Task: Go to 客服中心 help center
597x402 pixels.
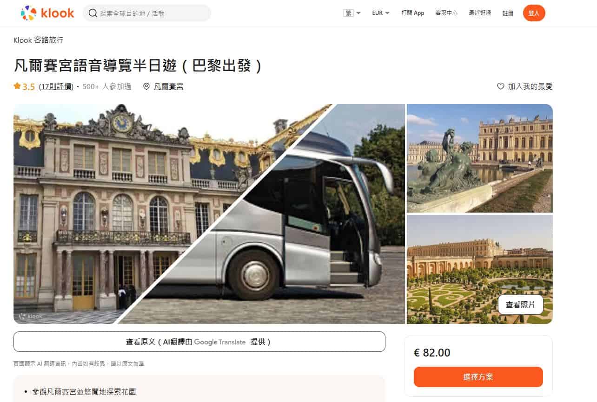Action: coord(446,13)
